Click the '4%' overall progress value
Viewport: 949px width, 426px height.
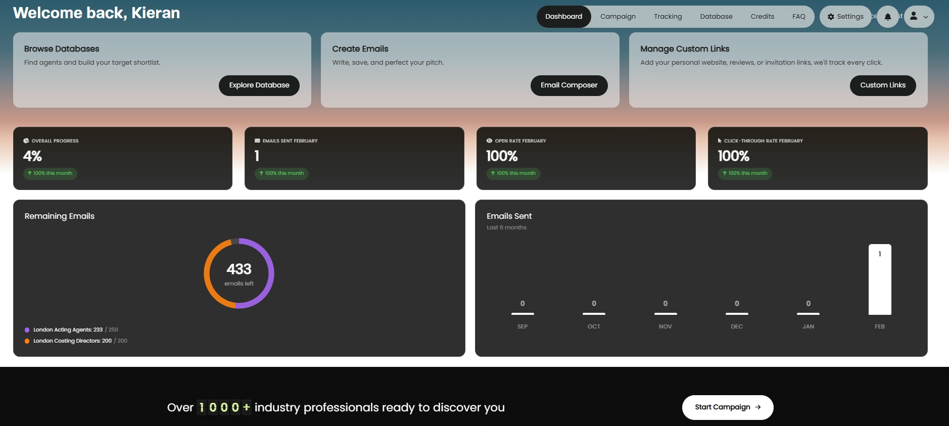pos(32,156)
